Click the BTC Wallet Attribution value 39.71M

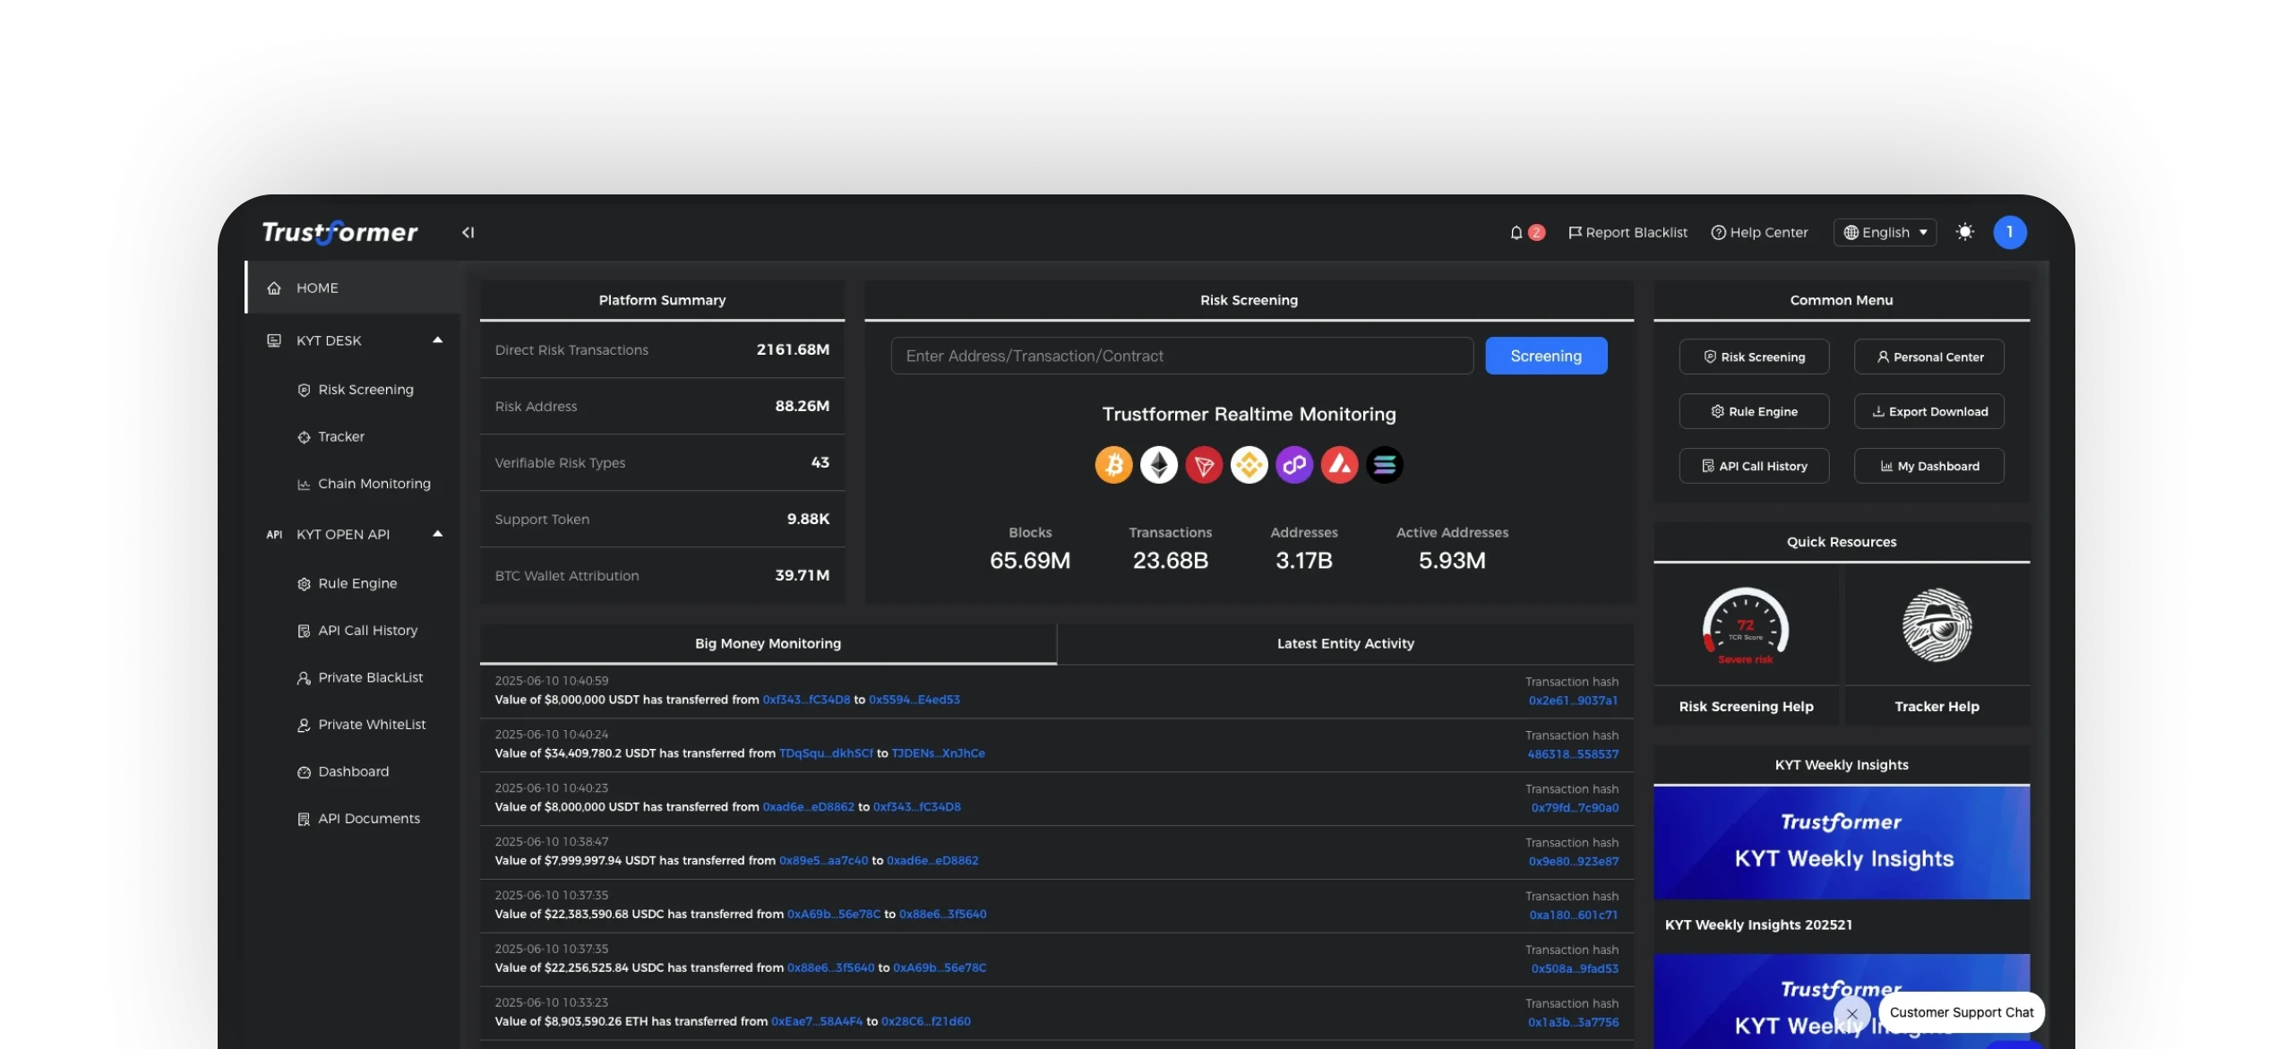(x=802, y=575)
